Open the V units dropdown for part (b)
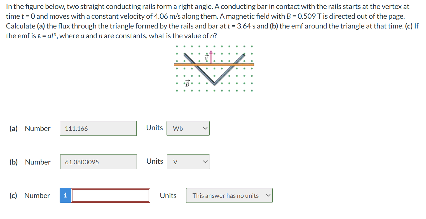This screenshot has width=426, height=219. (x=188, y=162)
